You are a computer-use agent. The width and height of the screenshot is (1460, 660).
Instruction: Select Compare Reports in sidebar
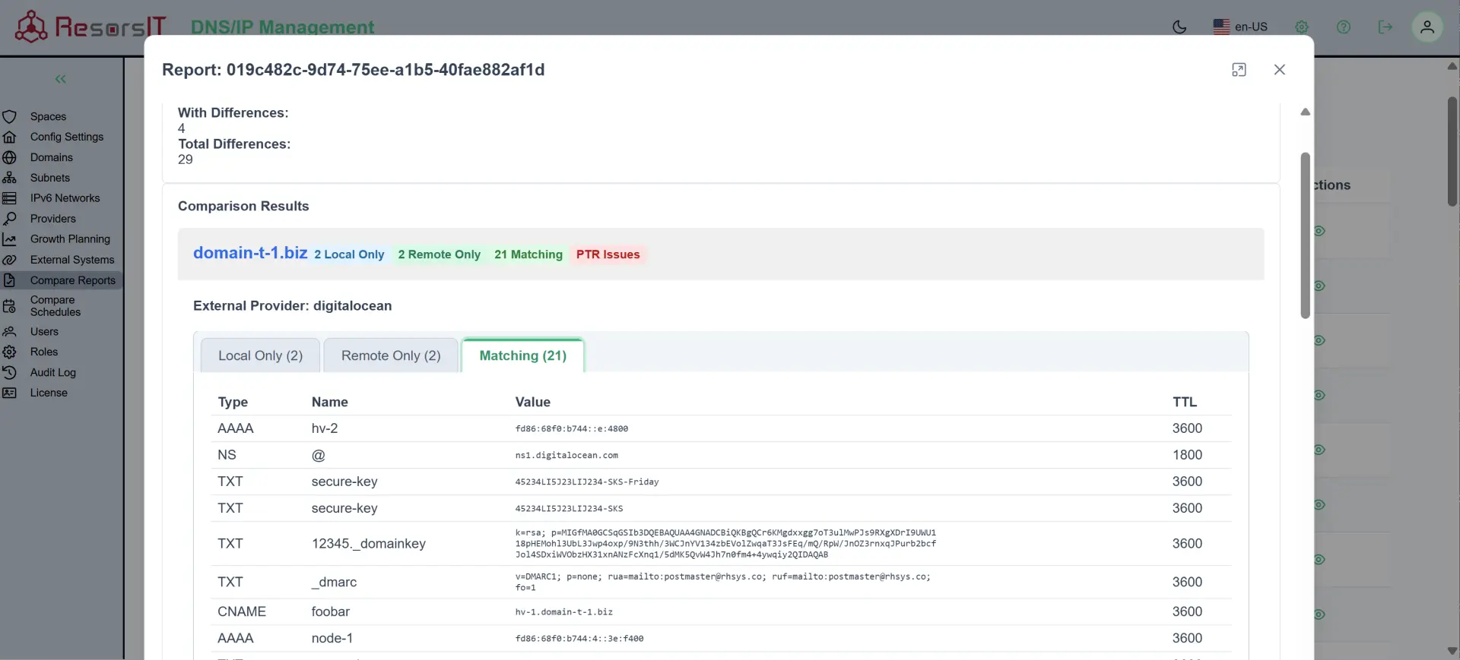click(73, 280)
